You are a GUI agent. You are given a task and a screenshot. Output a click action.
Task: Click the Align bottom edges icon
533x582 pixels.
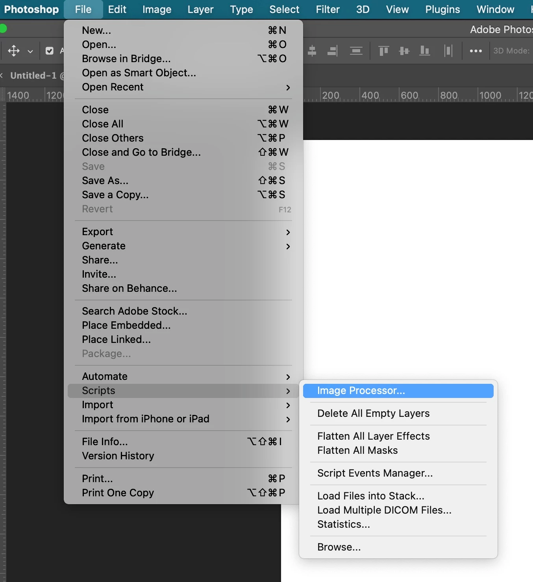(425, 51)
